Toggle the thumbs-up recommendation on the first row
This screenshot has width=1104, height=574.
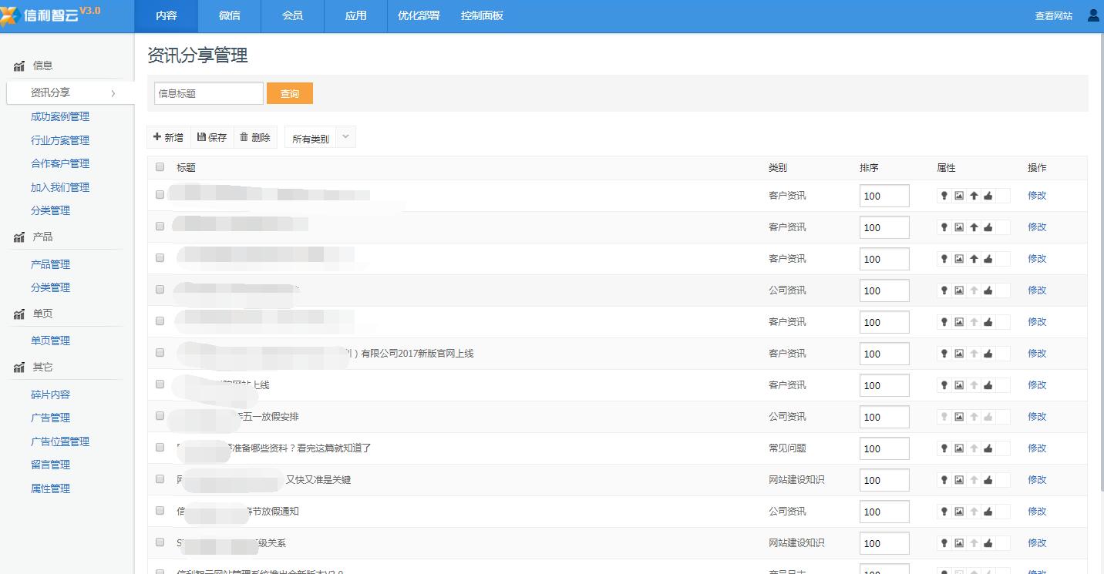[x=988, y=195]
